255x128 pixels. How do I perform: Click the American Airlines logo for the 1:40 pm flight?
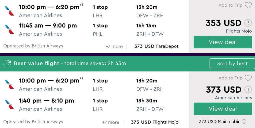pyautogui.click(x=9, y=104)
